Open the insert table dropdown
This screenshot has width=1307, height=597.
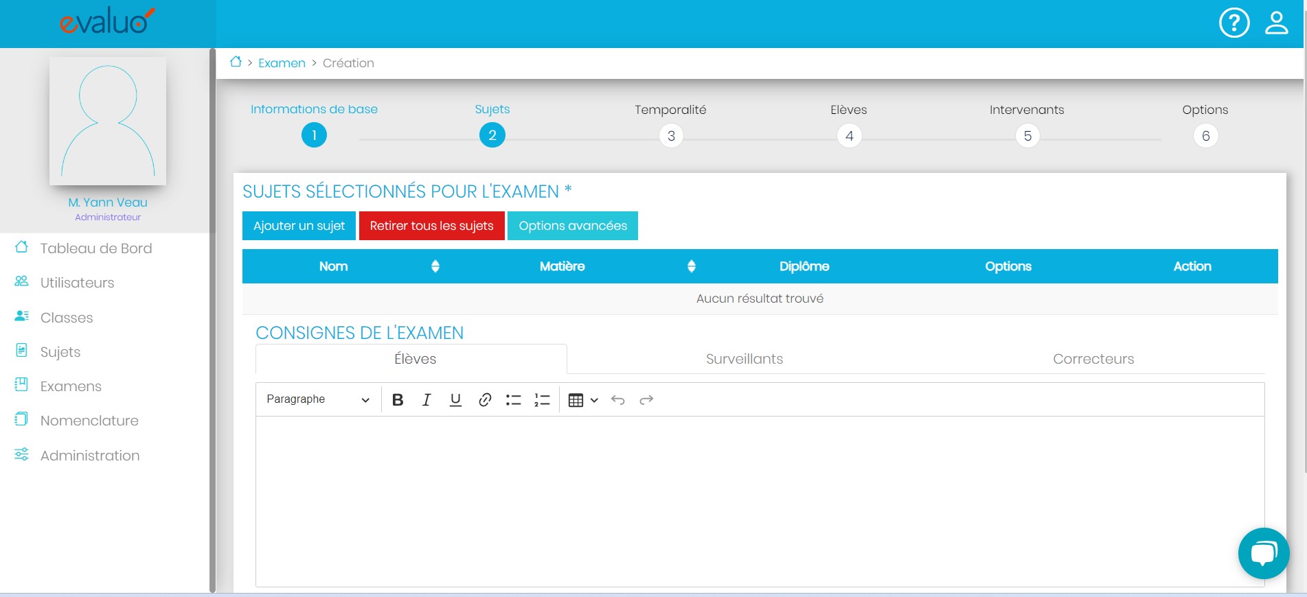(x=583, y=400)
